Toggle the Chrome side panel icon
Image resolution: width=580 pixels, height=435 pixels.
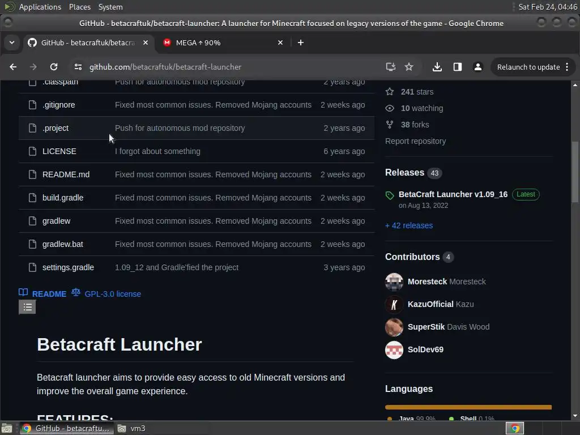pyautogui.click(x=458, y=67)
